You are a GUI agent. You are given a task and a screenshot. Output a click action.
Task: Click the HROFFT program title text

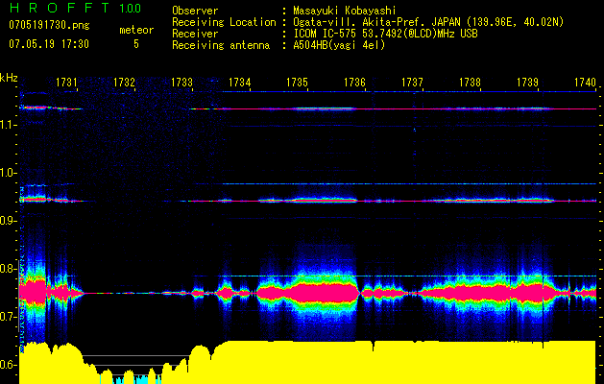60,8
